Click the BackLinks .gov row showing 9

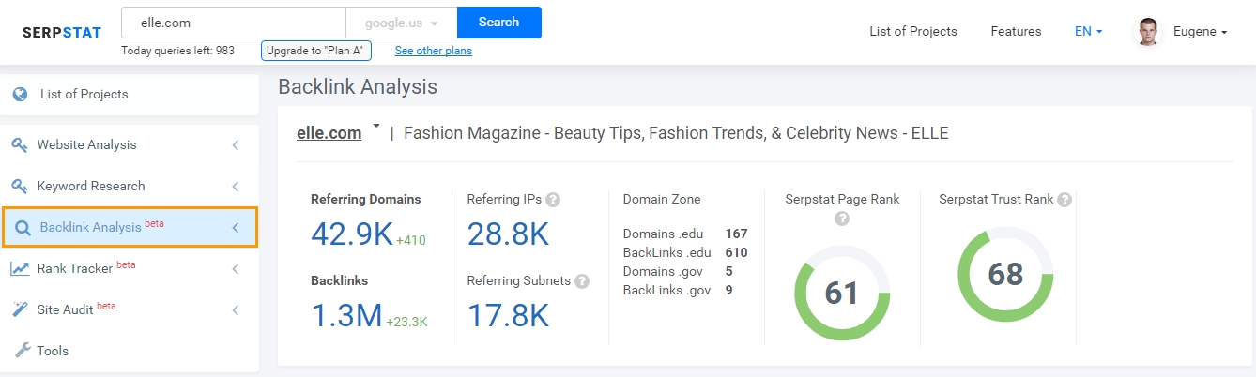[678, 290]
